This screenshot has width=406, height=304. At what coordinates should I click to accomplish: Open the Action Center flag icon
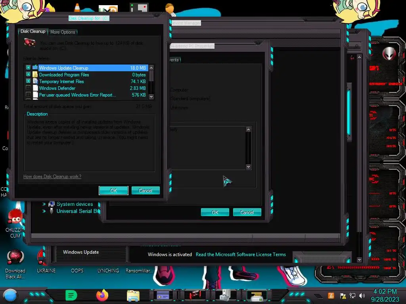tap(343, 296)
